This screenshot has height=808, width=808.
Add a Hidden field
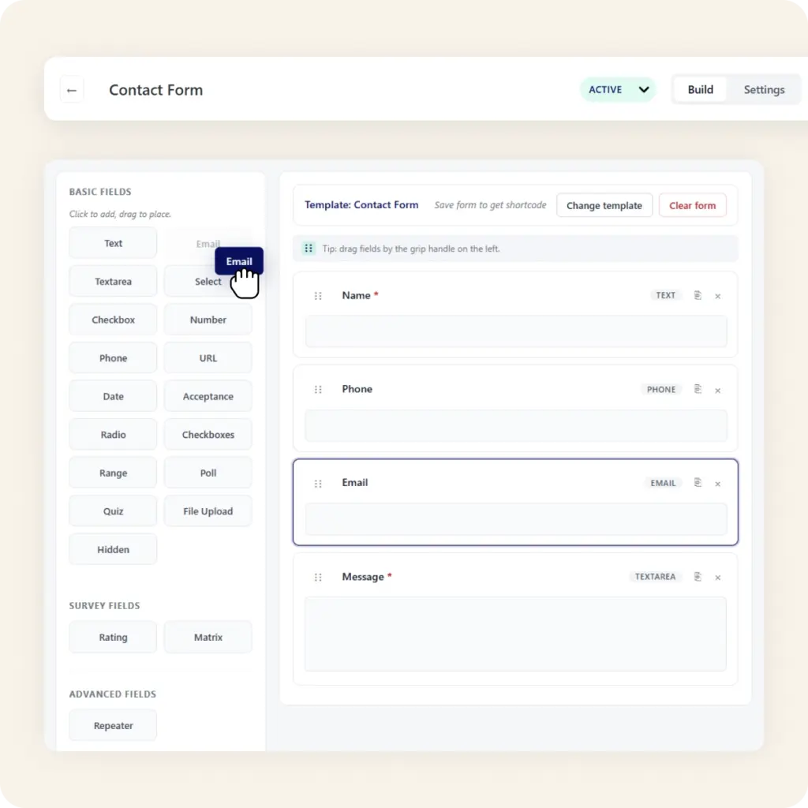click(113, 549)
